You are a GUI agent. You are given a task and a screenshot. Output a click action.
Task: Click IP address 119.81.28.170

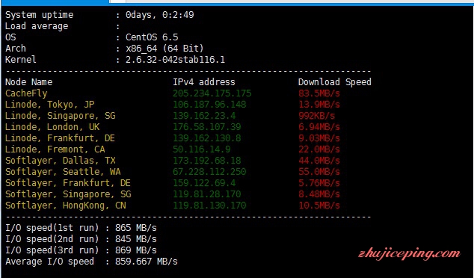(207, 194)
